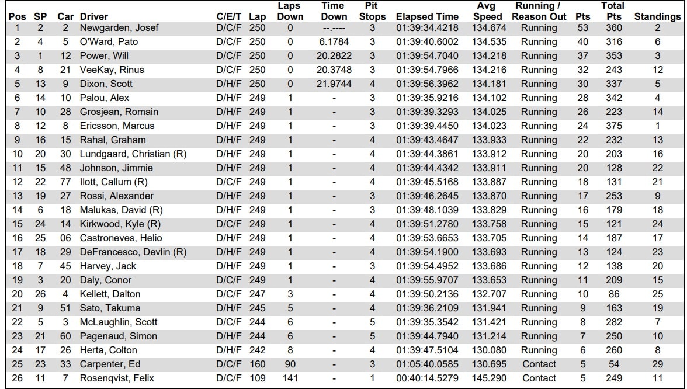Select the Herta, Colton driver name
Screen dimensions: 687x389
(109, 350)
